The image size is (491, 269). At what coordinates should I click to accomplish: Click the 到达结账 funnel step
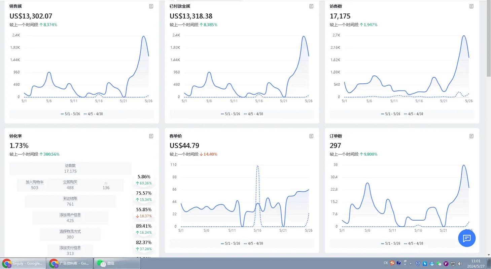(70, 201)
